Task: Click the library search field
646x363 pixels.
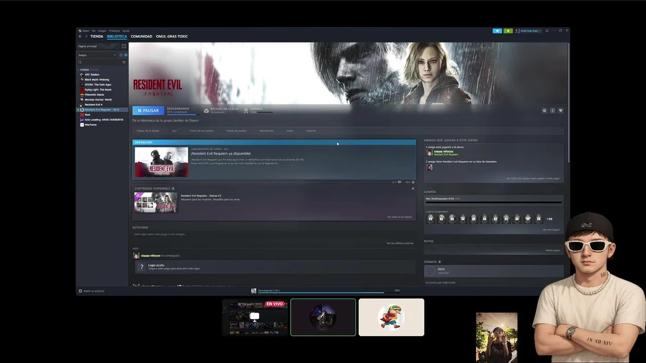Action: point(99,62)
